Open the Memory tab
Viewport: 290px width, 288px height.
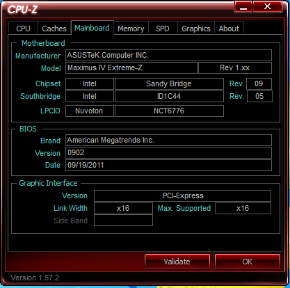coord(131,29)
